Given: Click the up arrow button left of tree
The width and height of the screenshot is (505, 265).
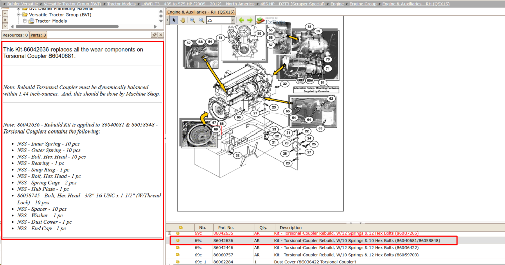Looking at the screenshot, I should tap(5, 13).
